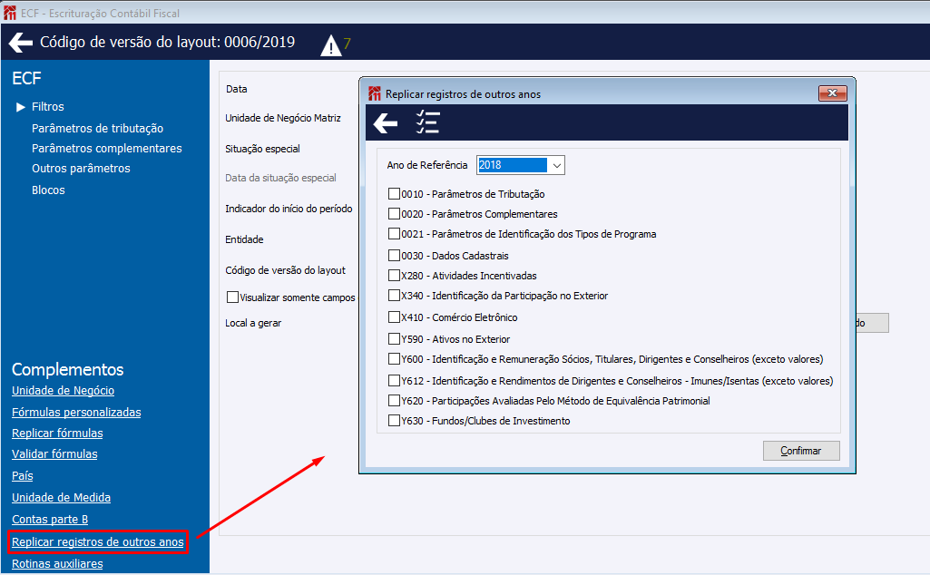The height and width of the screenshot is (575, 930).
Task: Click the back arrow in Replicar registros dialog
Action: pyautogui.click(x=386, y=122)
